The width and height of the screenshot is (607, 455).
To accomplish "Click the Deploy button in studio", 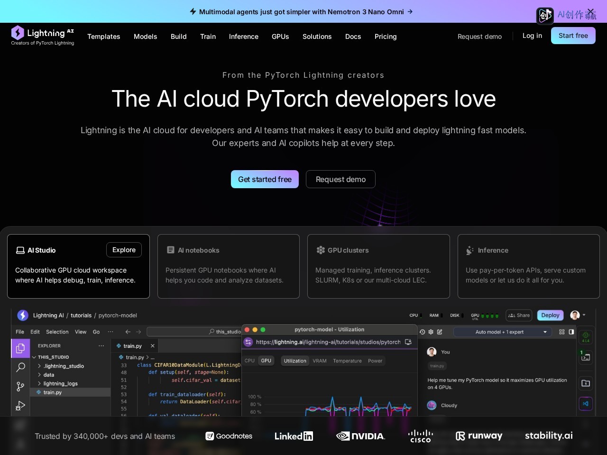I will pos(550,315).
